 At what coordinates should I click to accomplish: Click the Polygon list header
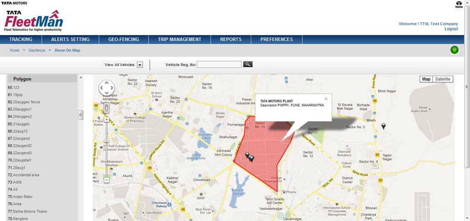(42, 79)
